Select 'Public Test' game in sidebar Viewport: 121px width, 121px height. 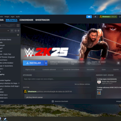click(5, 54)
